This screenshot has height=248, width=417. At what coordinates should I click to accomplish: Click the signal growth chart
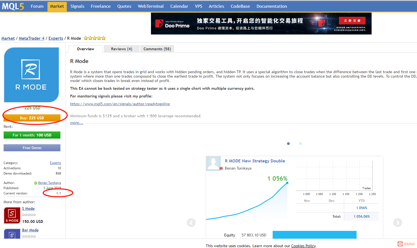coord(247,201)
